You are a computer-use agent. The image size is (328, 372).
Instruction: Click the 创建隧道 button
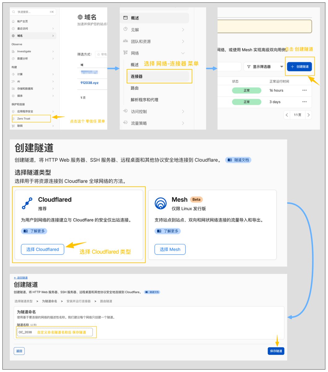(x=299, y=67)
